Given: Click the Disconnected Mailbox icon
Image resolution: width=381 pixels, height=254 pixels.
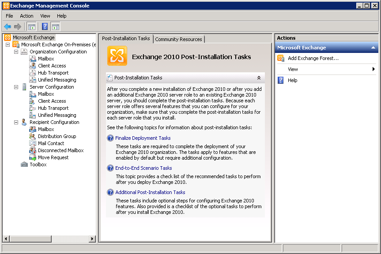Looking at the screenshot, I should tap(33, 150).
